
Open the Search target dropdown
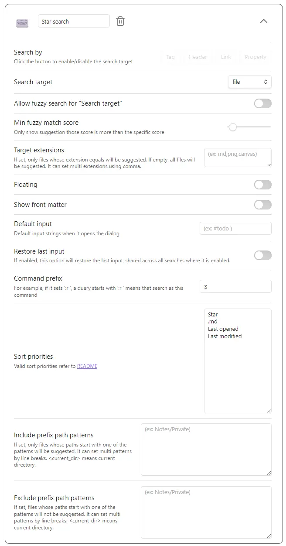tap(249, 82)
